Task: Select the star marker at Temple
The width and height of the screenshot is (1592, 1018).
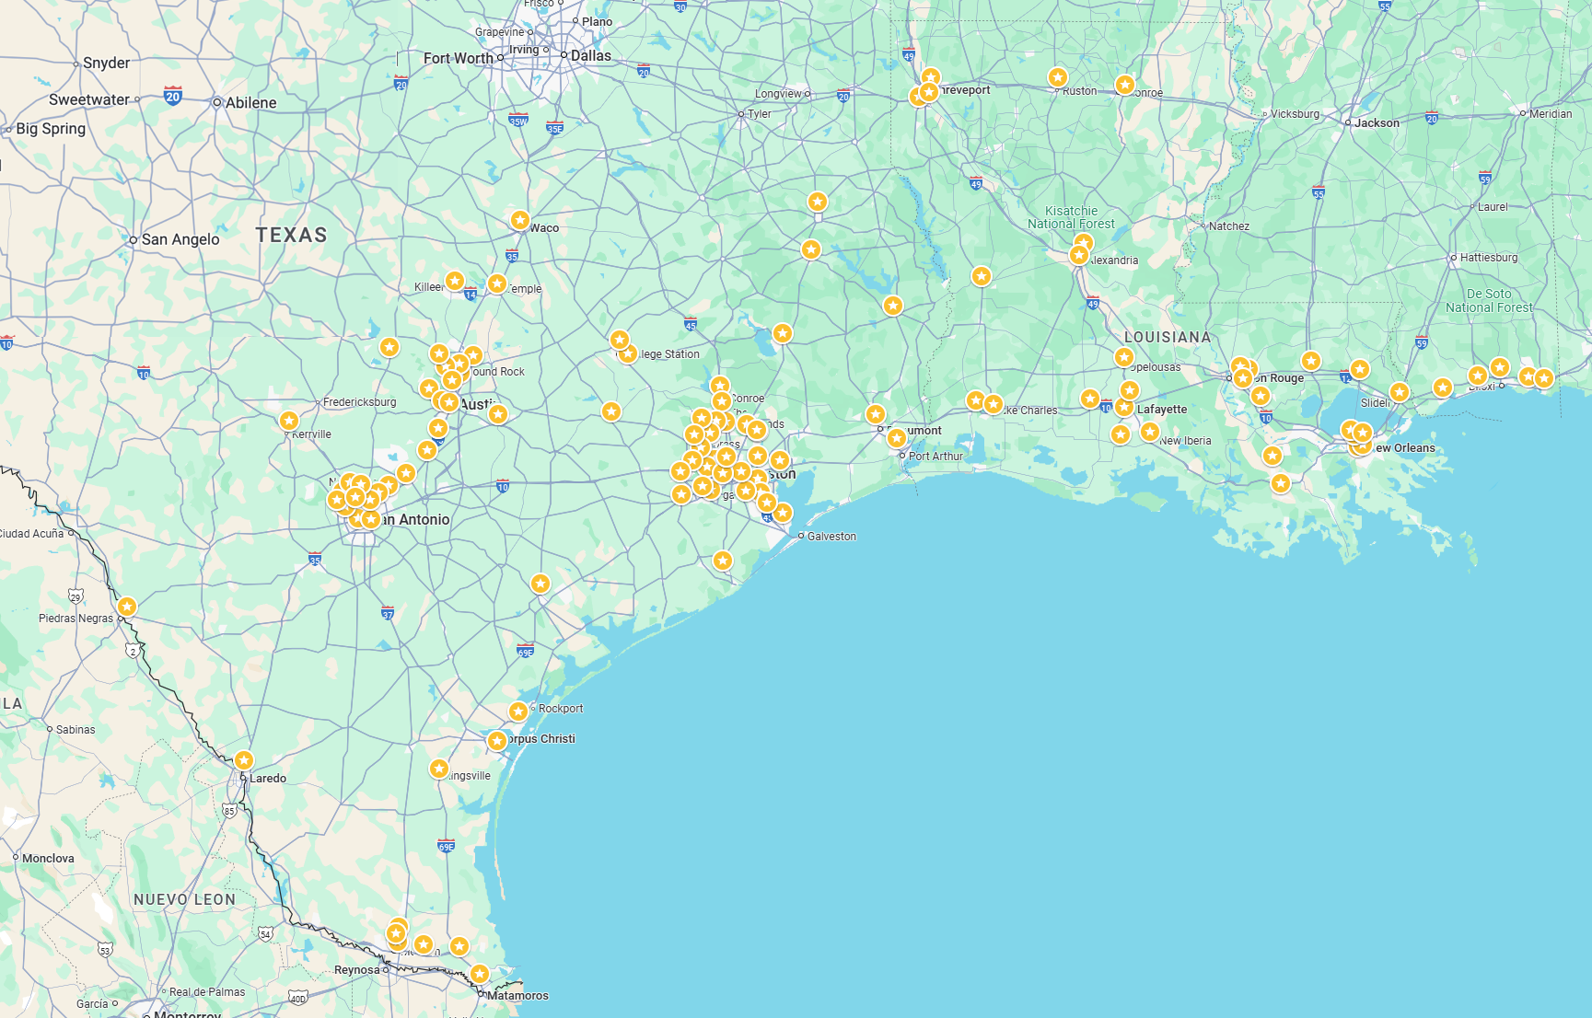Action: point(497,283)
